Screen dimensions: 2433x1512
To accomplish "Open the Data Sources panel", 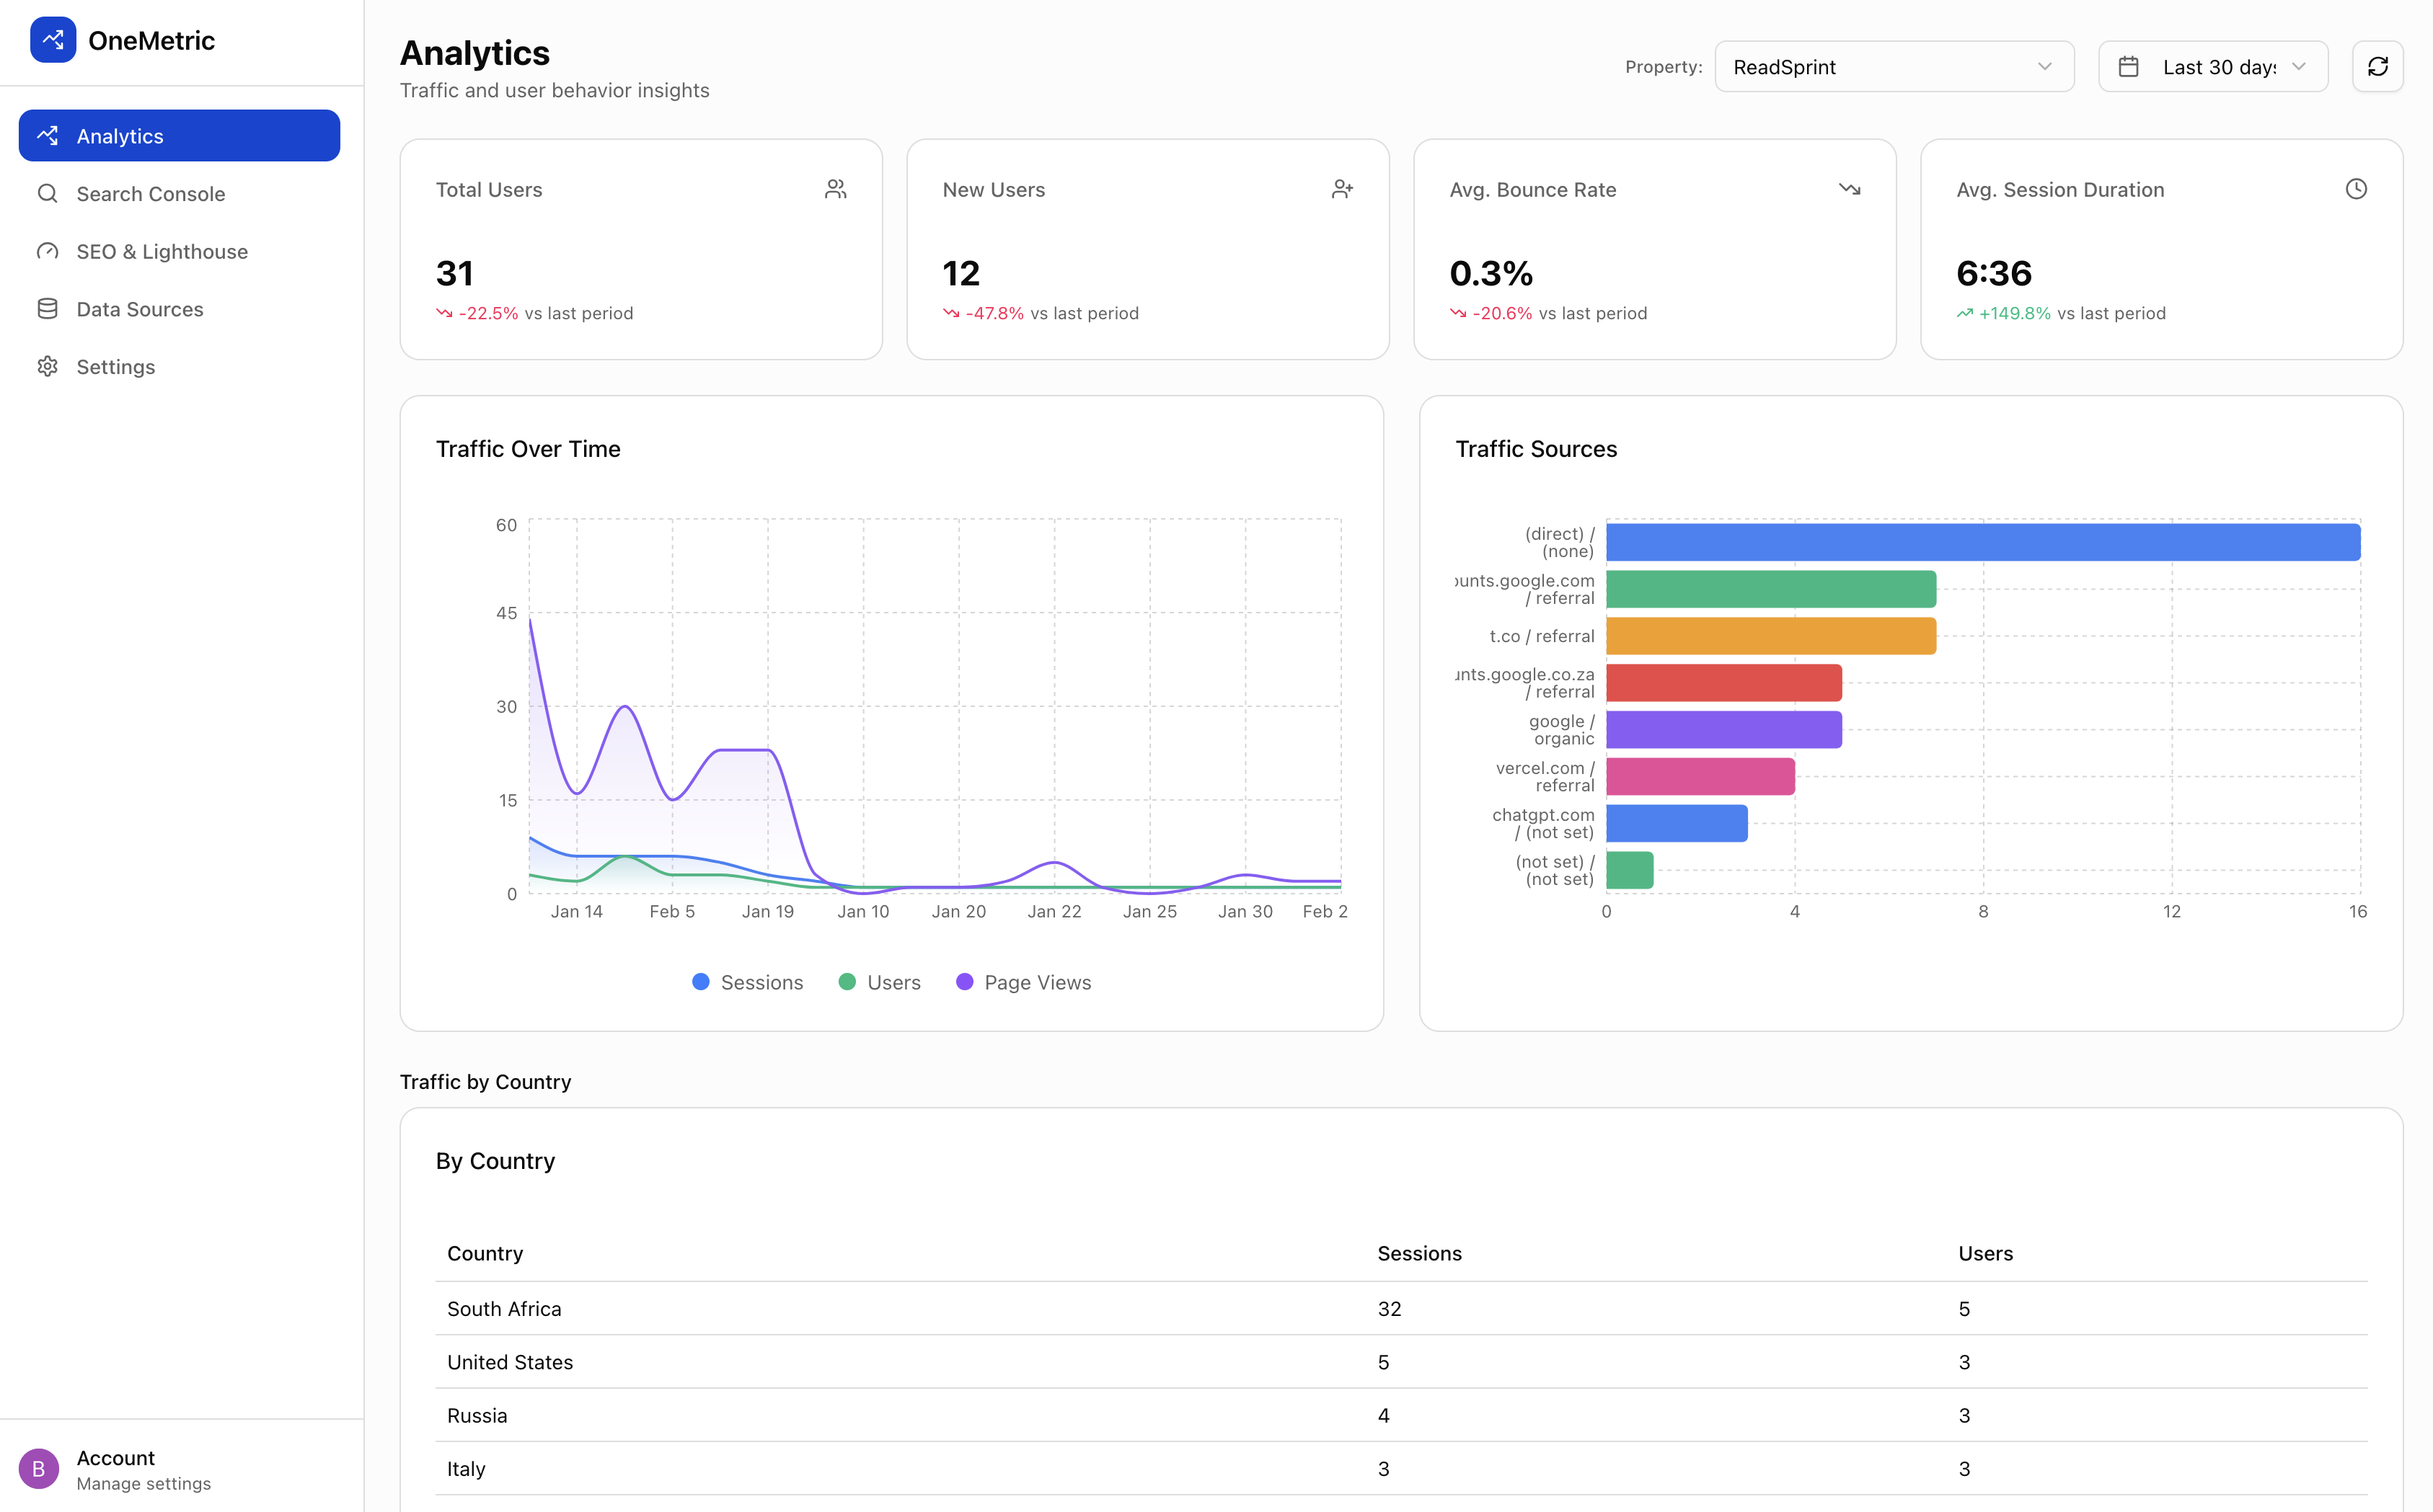I will [139, 308].
